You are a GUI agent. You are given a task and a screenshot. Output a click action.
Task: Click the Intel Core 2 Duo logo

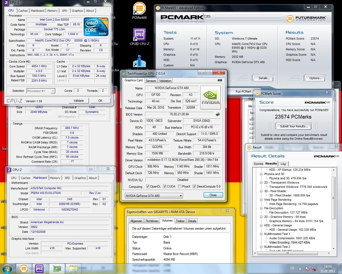click(96, 27)
